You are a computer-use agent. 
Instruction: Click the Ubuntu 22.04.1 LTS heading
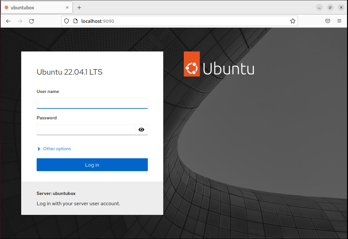pyautogui.click(x=69, y=72)
